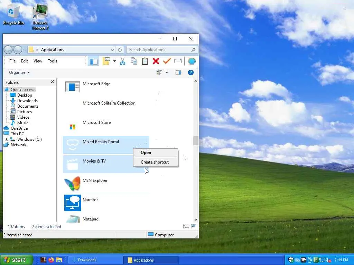The height and width of the screenshot is (265, 354).
Task: Choose Open from the context menu
Action: click(155, 153)
